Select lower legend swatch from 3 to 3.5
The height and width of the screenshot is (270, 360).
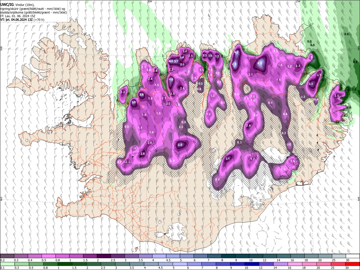(x=123, y=264)
